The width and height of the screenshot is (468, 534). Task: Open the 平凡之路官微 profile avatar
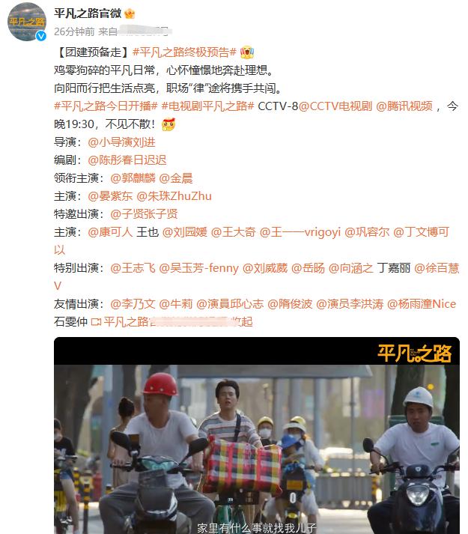(x=27, y=22)
